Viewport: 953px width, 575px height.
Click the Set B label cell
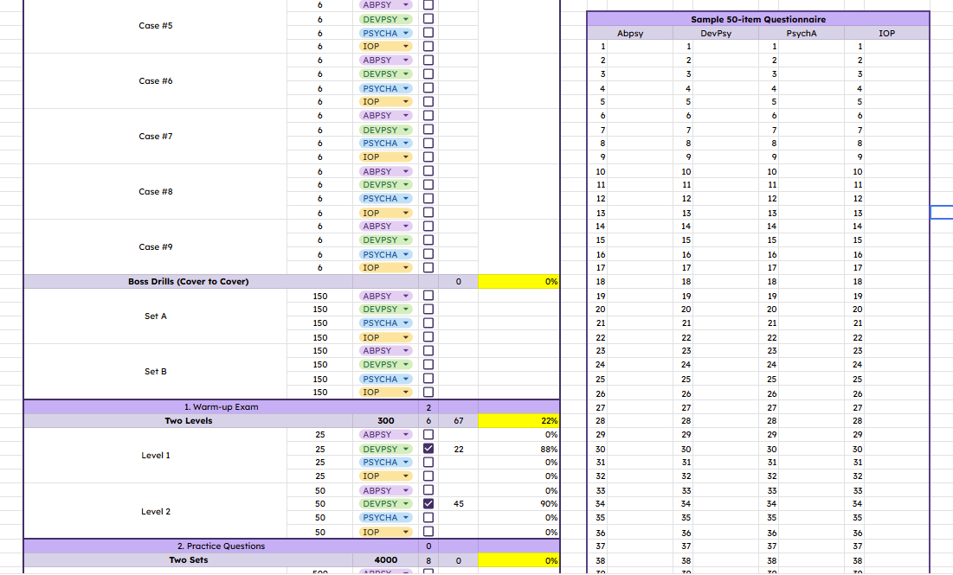coord(156,371)
